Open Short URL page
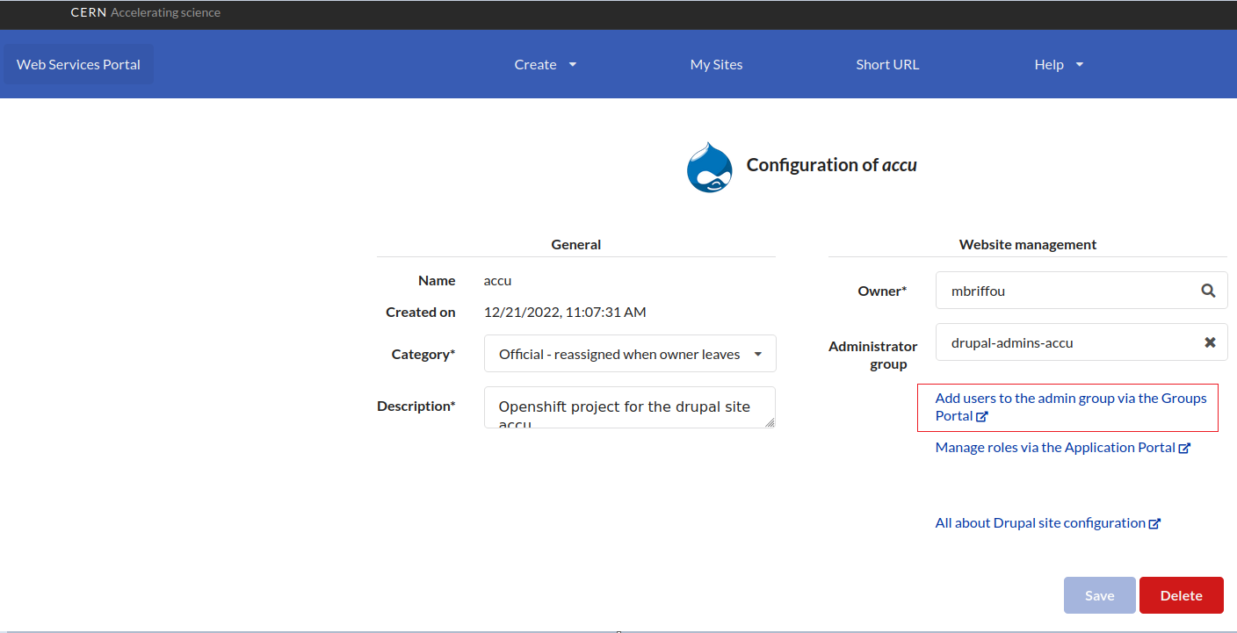Screen dimensions: 1237x633 [887, 64]
